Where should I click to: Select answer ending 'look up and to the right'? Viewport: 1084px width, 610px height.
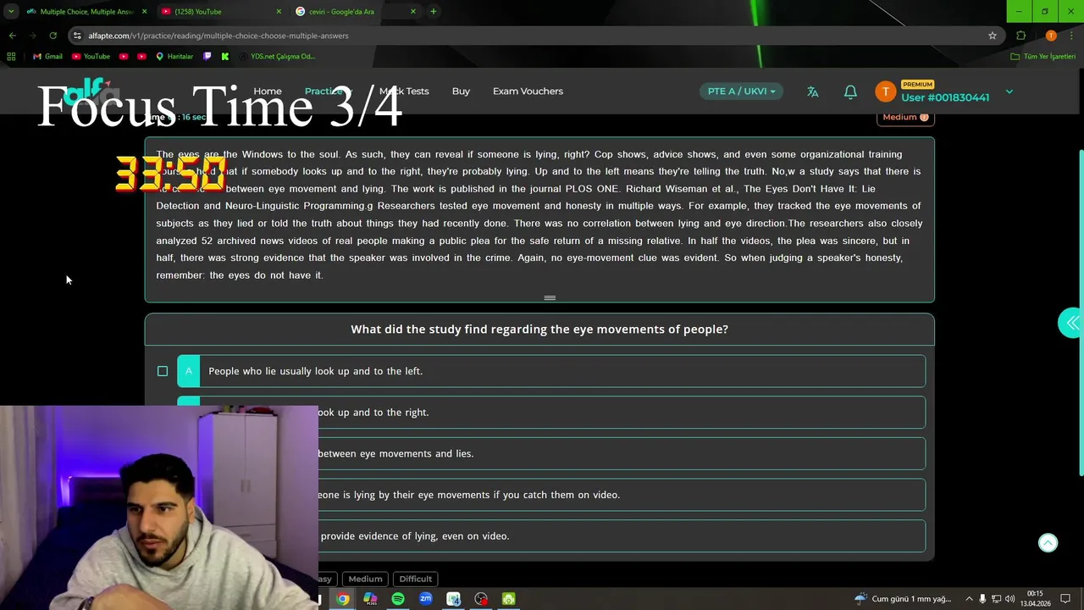coord(551,413)
